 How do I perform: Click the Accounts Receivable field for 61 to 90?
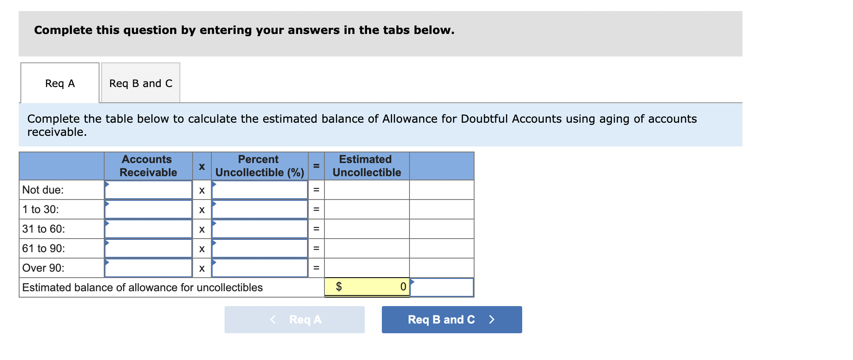click(148, 248)
